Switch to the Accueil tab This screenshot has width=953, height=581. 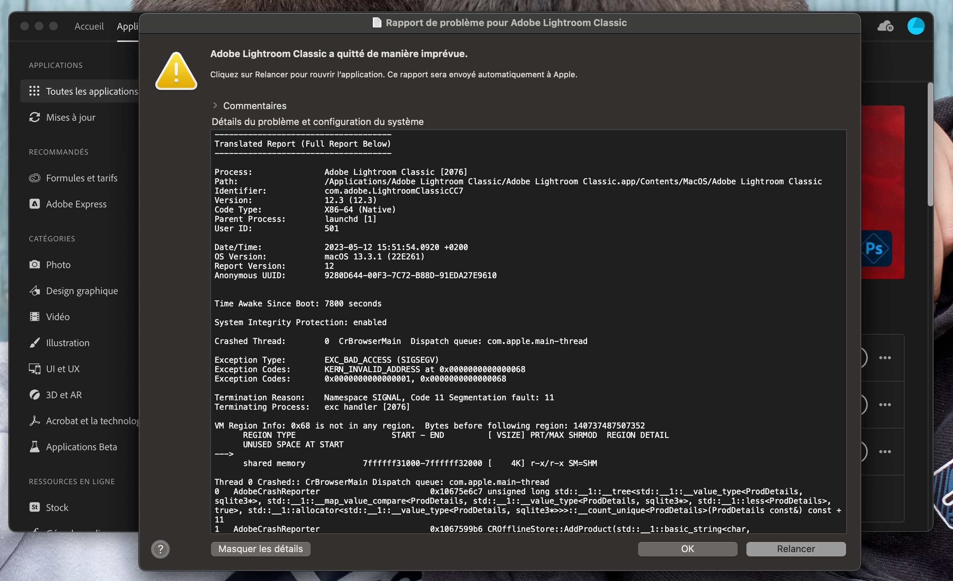click(89, 26)
